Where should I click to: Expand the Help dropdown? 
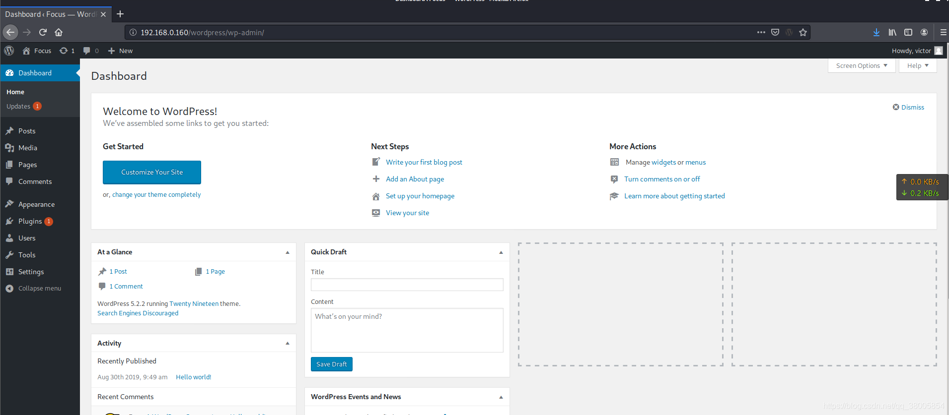click(x=918, y=65)
